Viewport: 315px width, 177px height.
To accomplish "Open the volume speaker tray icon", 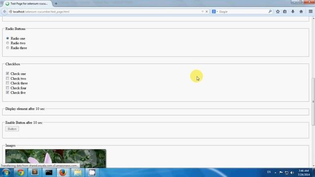I will click(292, 173).
